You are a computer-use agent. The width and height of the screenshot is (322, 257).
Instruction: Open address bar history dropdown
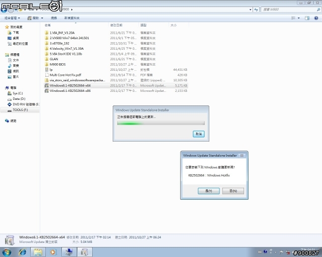251,10
